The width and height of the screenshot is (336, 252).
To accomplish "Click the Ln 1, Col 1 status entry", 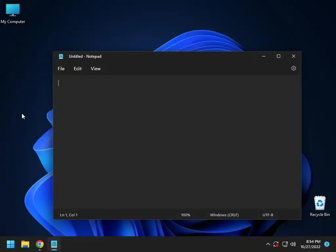I will pyautogui.click(x=69, y=215).
